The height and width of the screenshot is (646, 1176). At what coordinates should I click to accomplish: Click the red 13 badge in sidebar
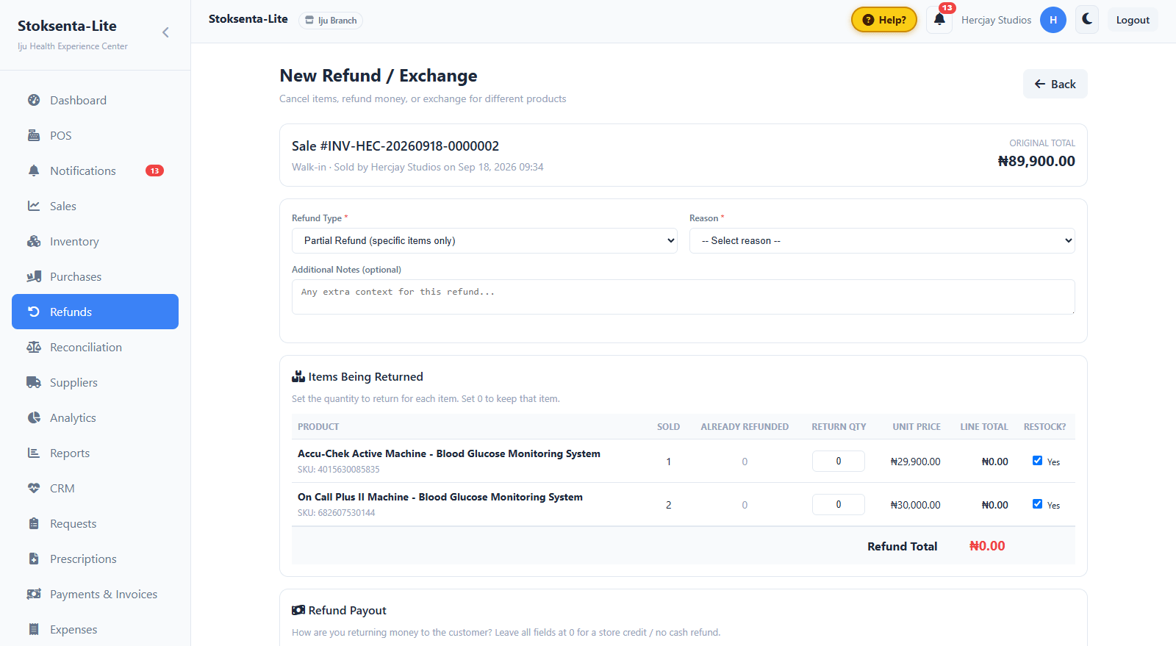(154, 171)
